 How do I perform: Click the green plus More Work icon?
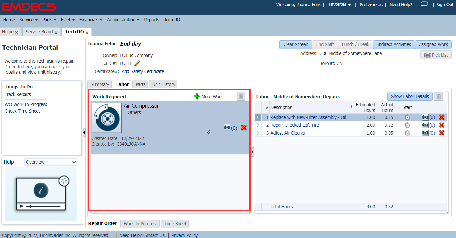tap(197, 96)
